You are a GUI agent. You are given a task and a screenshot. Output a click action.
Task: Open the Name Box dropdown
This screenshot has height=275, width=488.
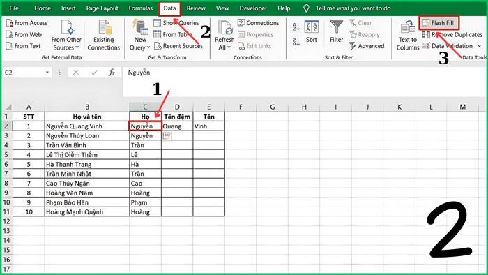(x=47, y=73)
